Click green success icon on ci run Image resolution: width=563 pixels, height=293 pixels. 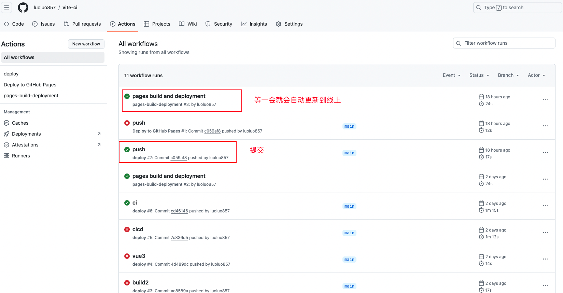127,203
